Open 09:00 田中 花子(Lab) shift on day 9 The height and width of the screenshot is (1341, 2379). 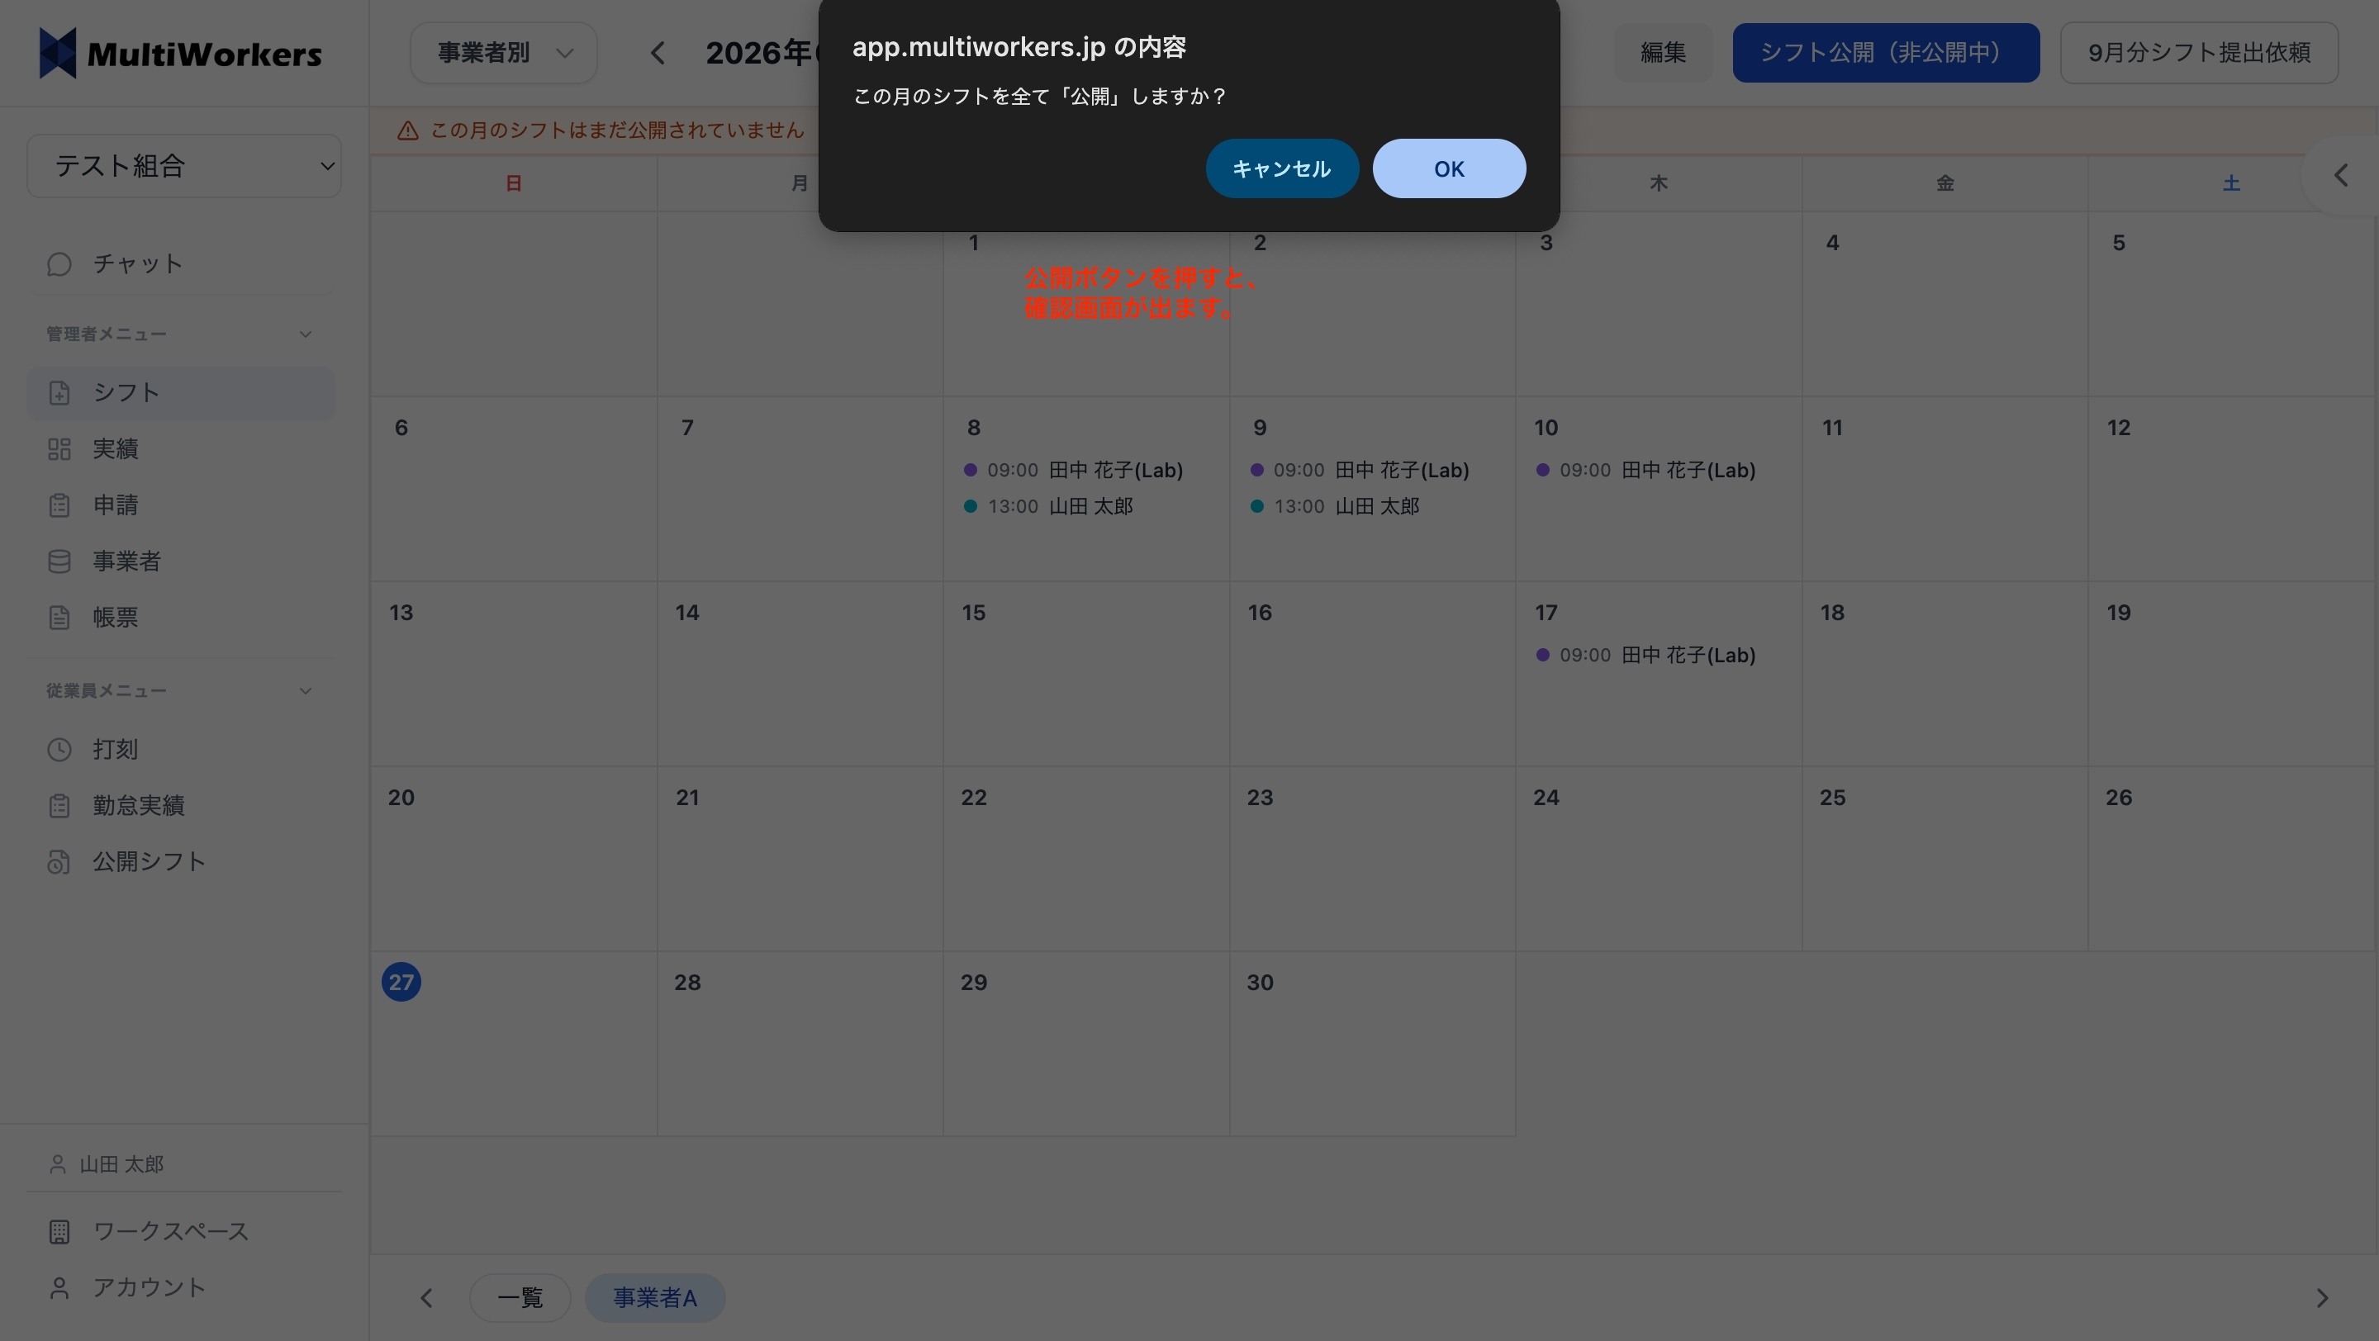click(x=1360, y=471)
